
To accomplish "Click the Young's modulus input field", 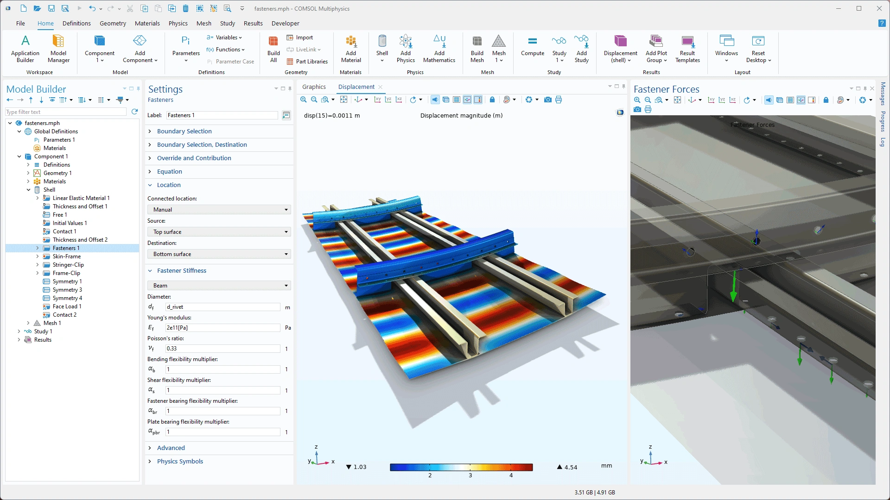I will tap(222, 328).
